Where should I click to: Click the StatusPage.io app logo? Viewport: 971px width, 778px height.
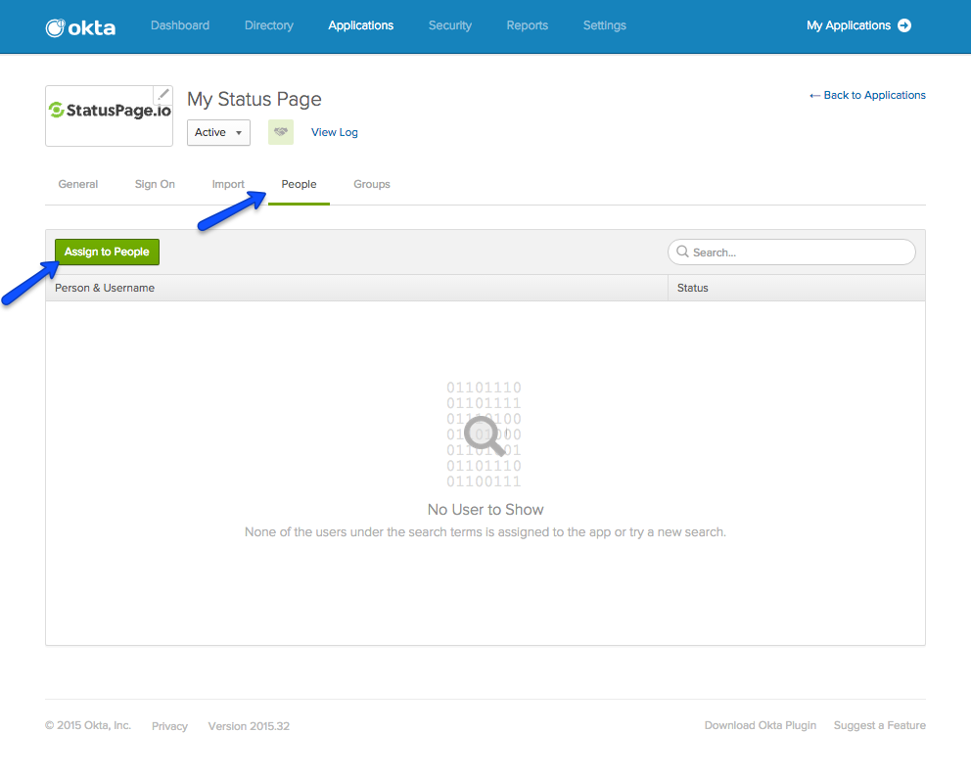coord(109,115)
